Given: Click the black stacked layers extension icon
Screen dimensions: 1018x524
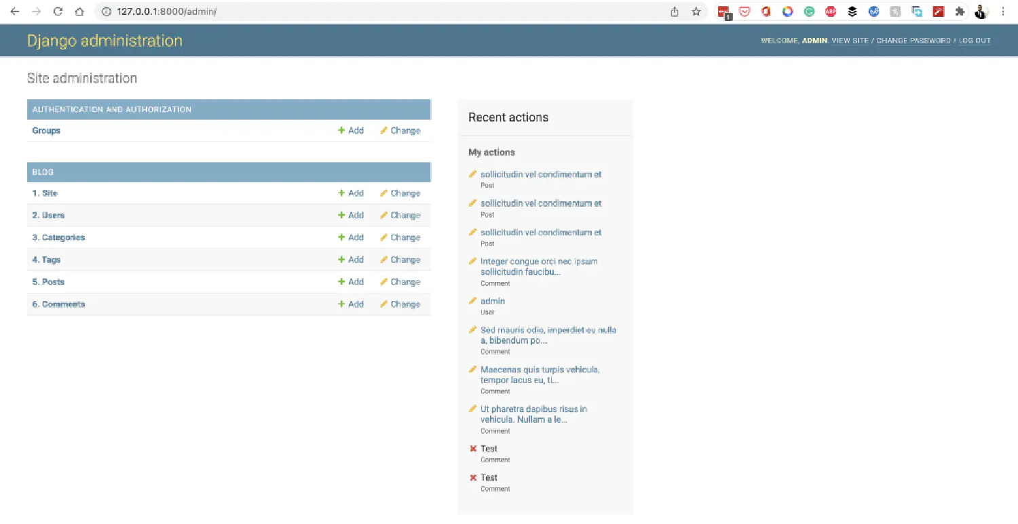Looking at the screenshot, I should 852,12.
